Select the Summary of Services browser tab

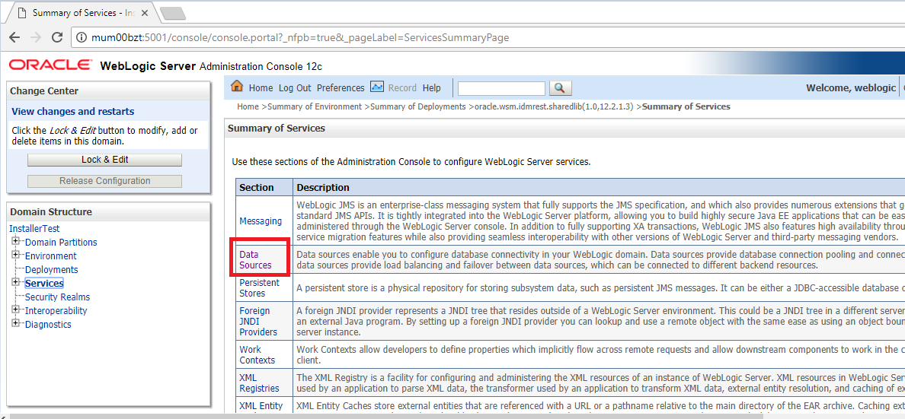82,13
